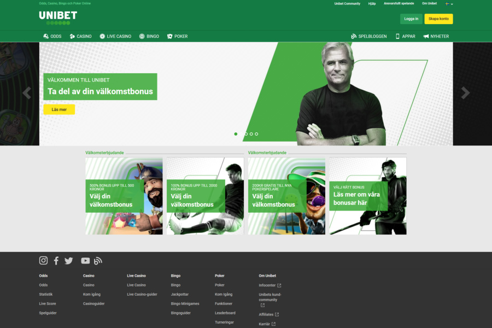This screenshot has height=328, width=492.
Task: Click the Unibet logo
Action: tap(58, 17)
